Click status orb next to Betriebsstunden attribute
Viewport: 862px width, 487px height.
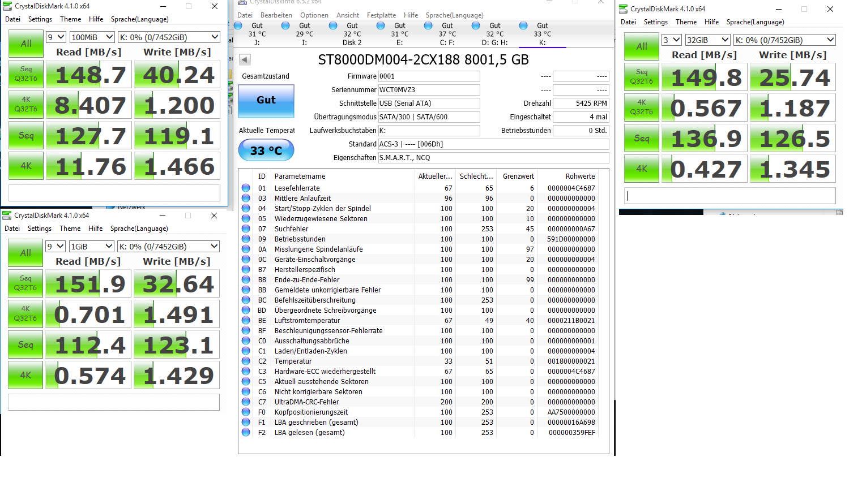point(246,239)
